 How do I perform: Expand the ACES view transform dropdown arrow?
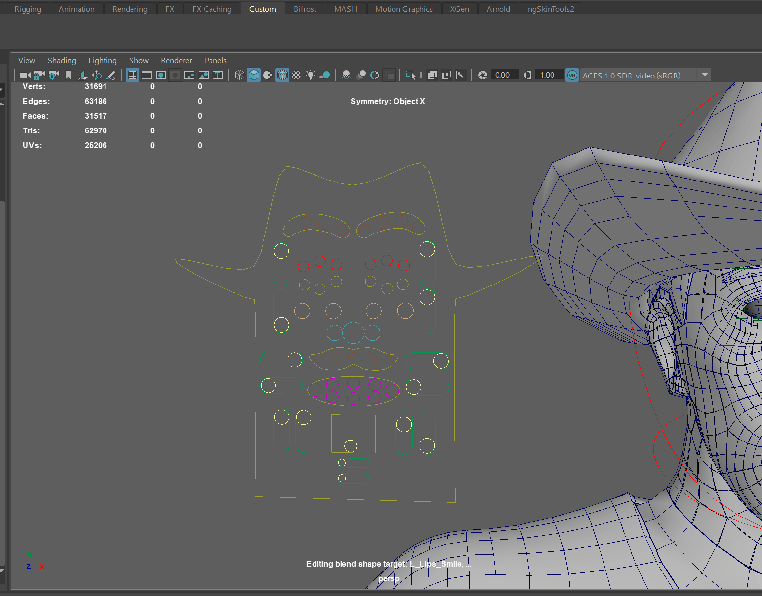(x=705, y=75)
